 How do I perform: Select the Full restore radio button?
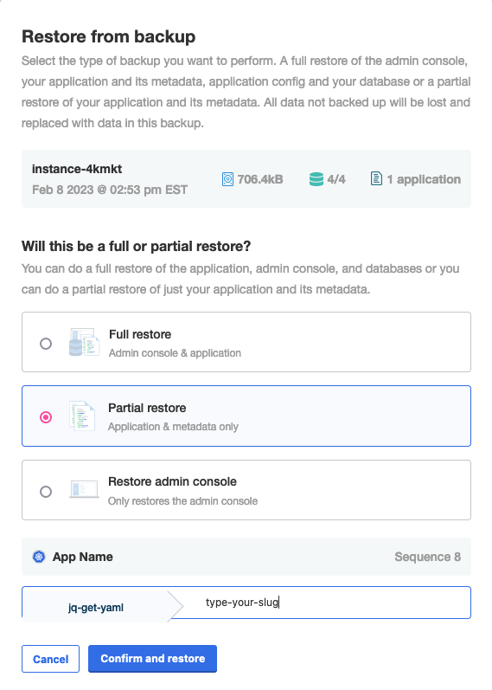click(46, 344)
